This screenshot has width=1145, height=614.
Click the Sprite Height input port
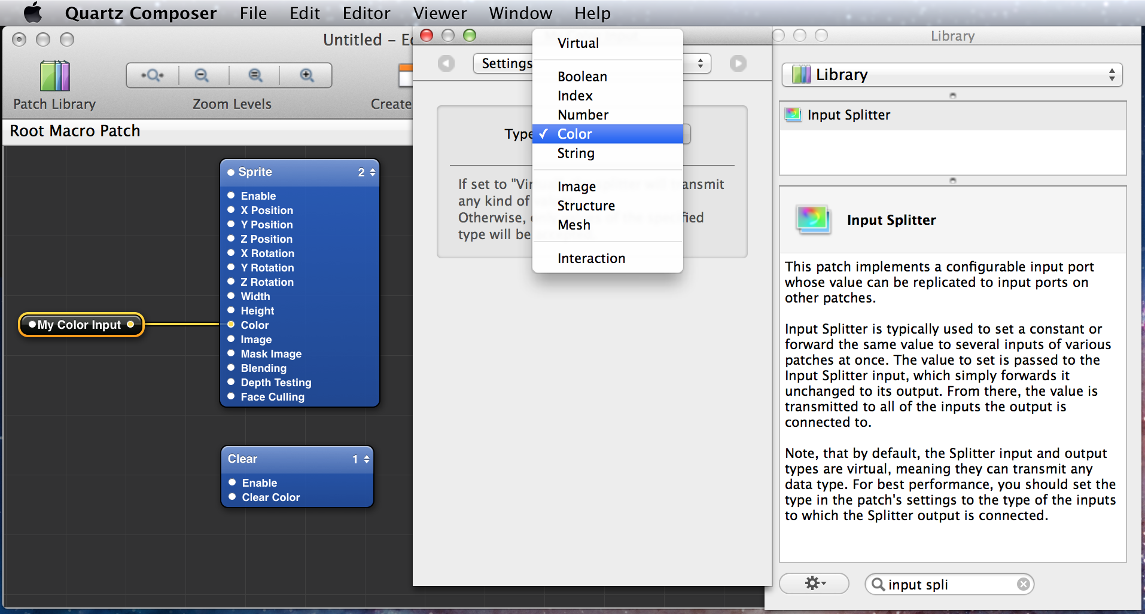click(x=231, y=310)
